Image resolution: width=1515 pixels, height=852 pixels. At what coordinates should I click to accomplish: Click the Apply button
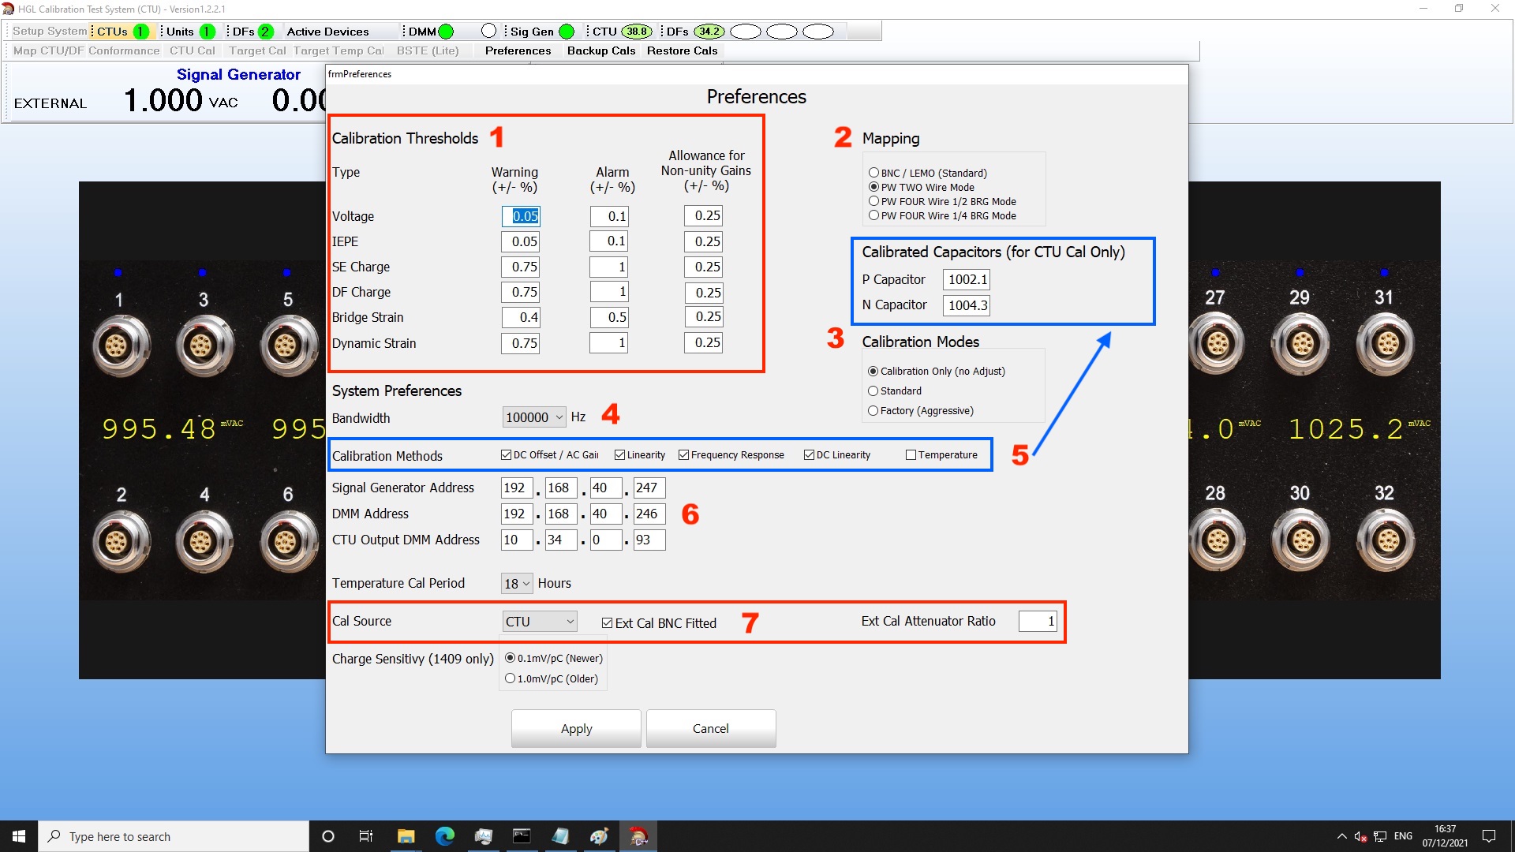point(575,728)
